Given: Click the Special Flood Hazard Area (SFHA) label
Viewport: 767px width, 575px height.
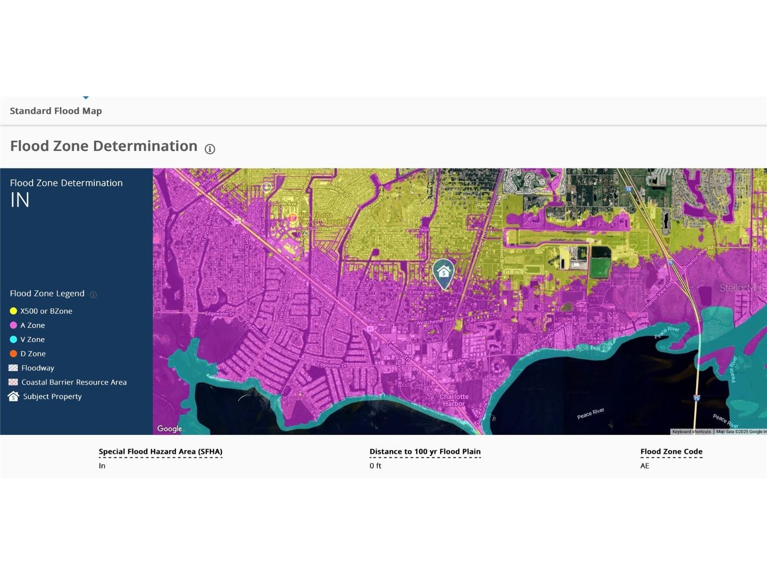Looking at the screenshot, I should pos(160,451).
